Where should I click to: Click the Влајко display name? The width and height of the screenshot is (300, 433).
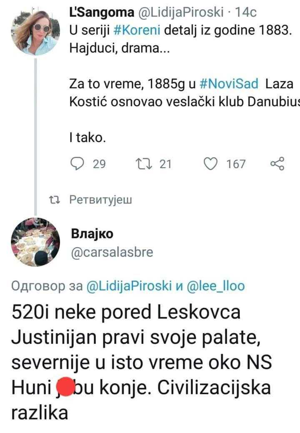coord(92,234)
